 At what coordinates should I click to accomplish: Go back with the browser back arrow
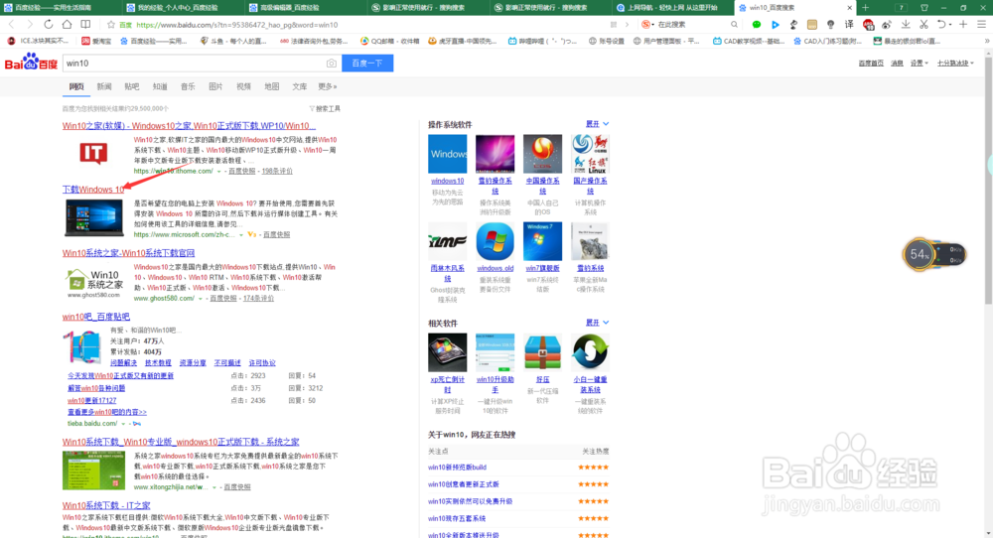tap(12, 24)
